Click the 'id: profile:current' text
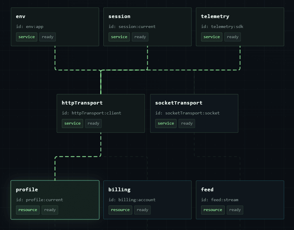This screenshot has height=230, width=294. [x=40, y=200]
